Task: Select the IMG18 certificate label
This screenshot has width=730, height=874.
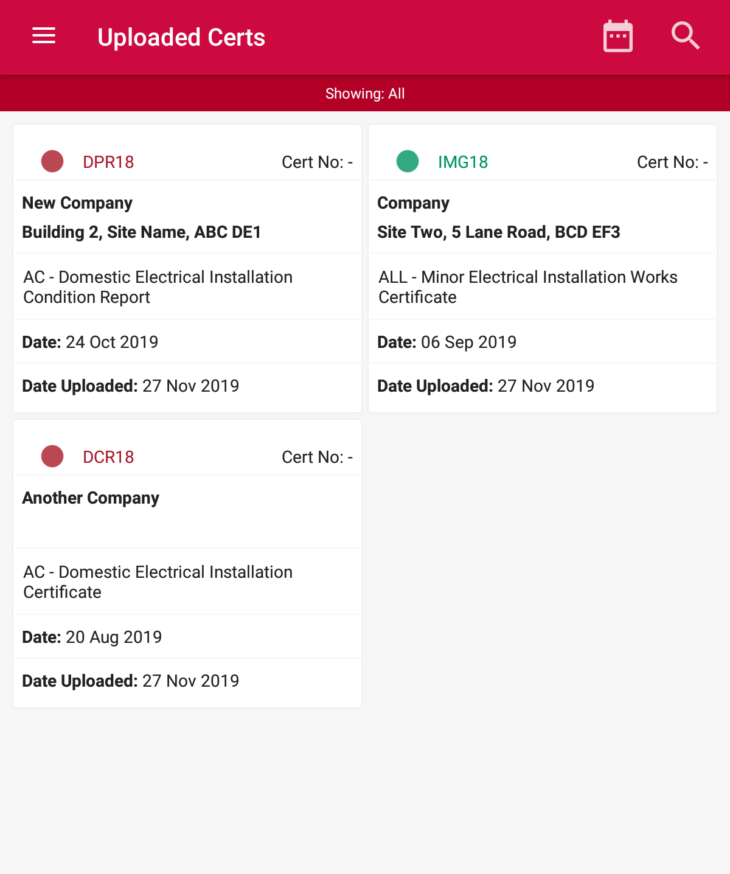Action: point(463,162)
